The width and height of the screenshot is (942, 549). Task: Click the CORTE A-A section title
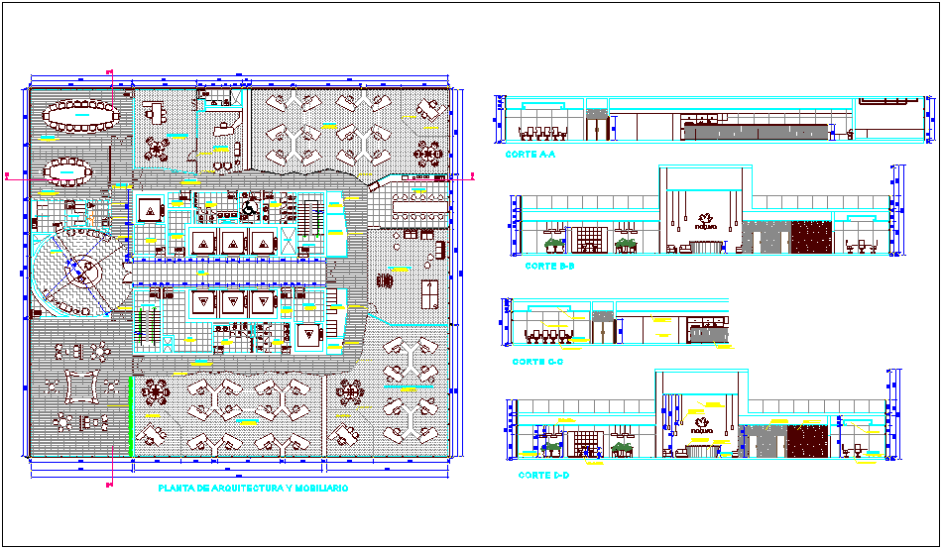[530, 155]
